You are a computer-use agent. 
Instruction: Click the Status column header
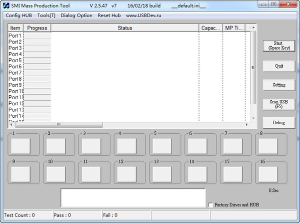click(124, 28)
